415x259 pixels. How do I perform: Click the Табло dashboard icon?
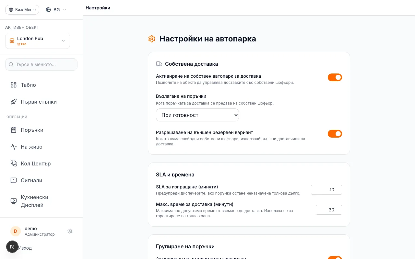pyautogui.click(x=14, y=85)
